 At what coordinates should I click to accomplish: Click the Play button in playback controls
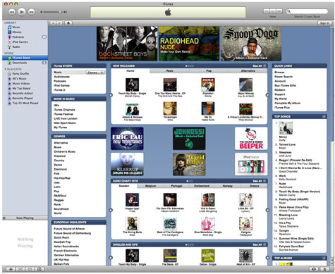tap(21, 12)
